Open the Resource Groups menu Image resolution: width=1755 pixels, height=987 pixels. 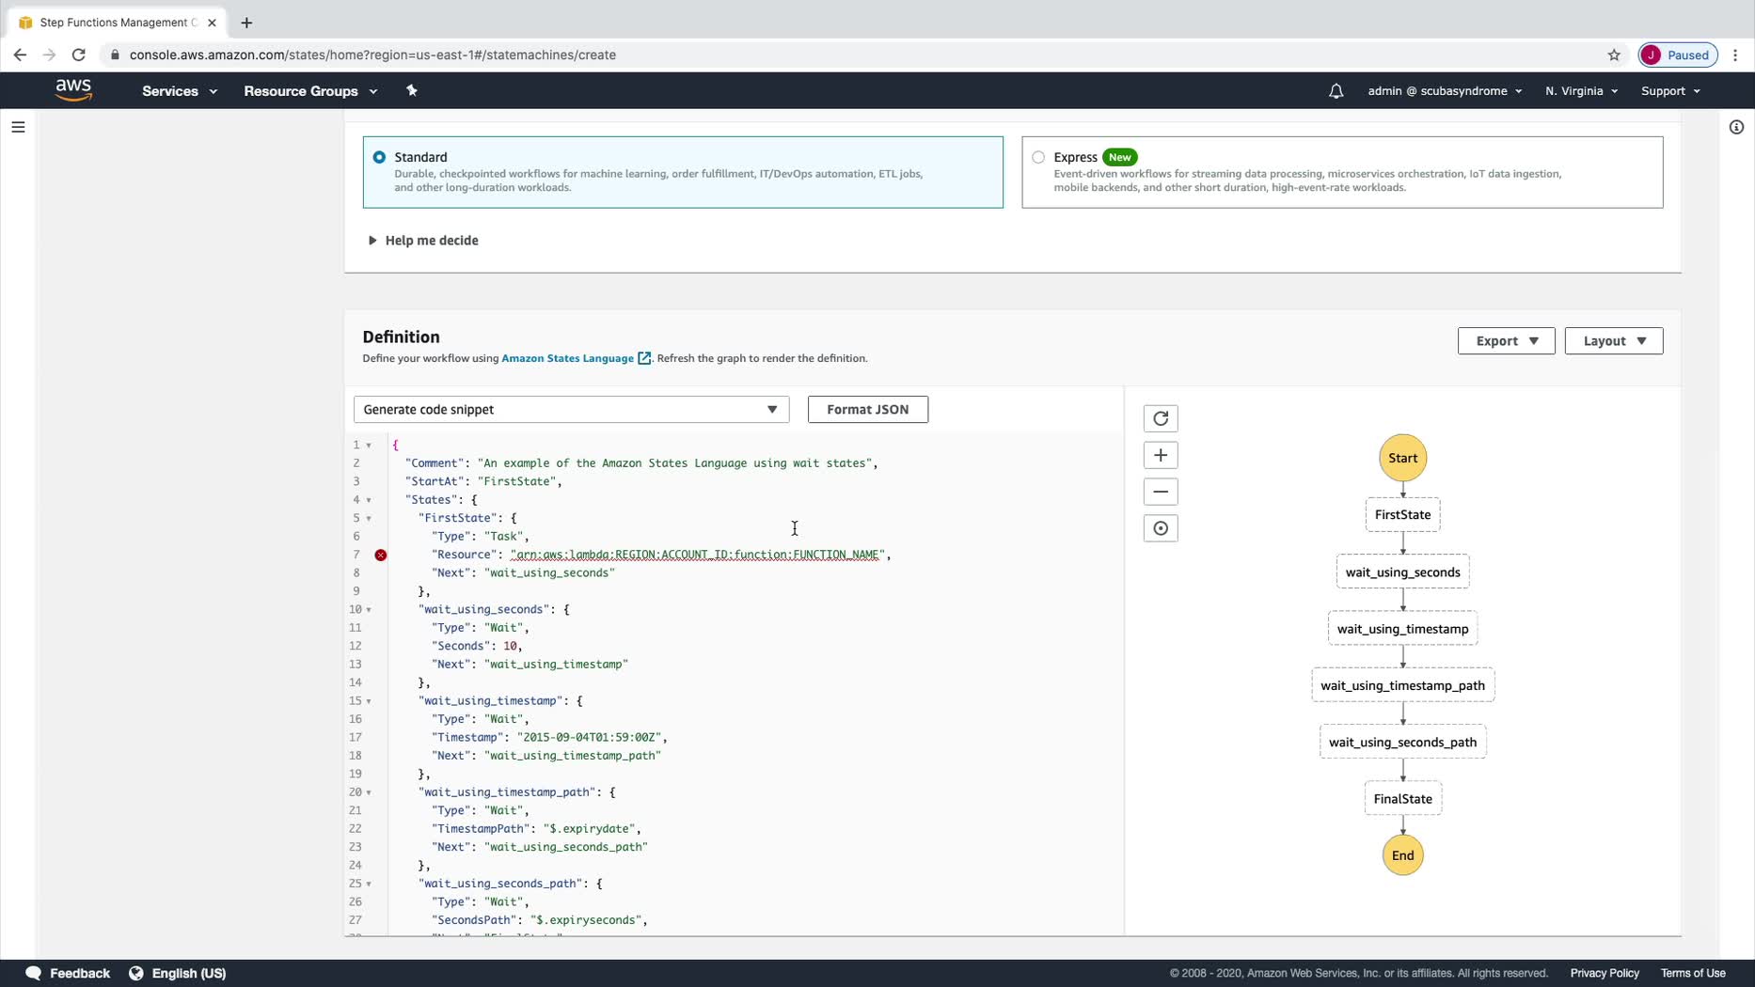[x=309, y=91]
